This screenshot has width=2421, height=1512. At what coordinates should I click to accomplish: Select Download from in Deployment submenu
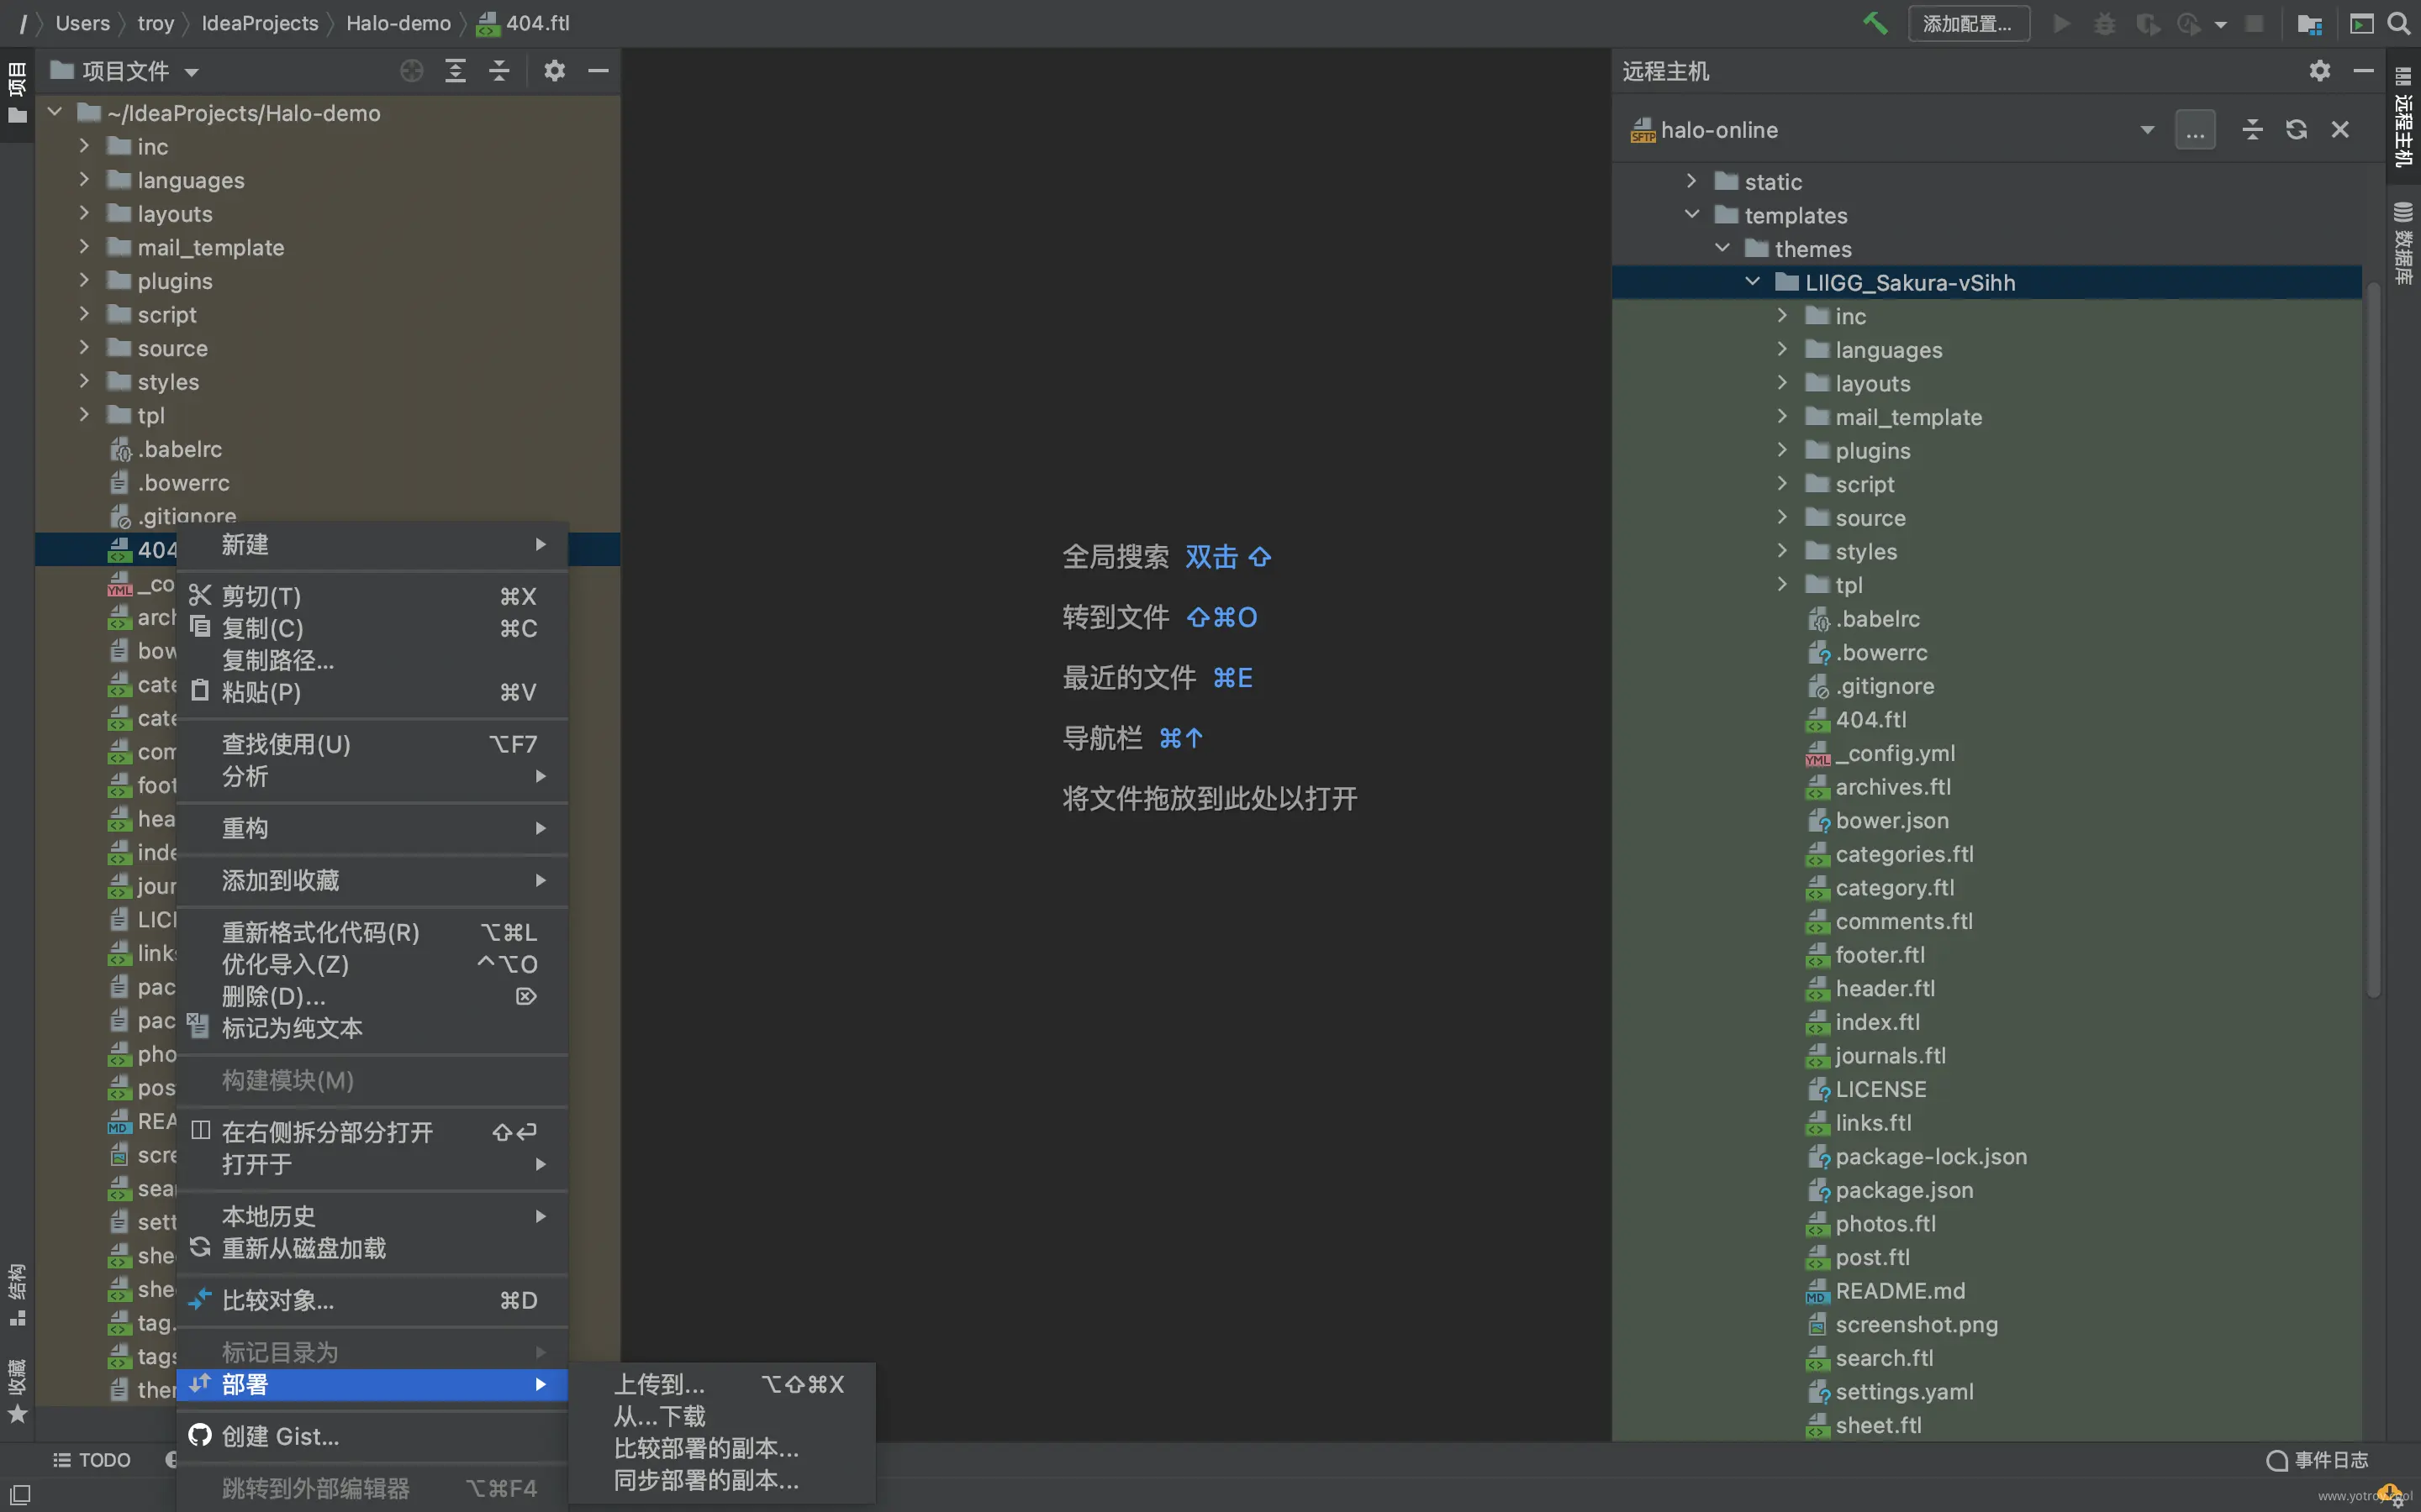[x=722, y=1416]
